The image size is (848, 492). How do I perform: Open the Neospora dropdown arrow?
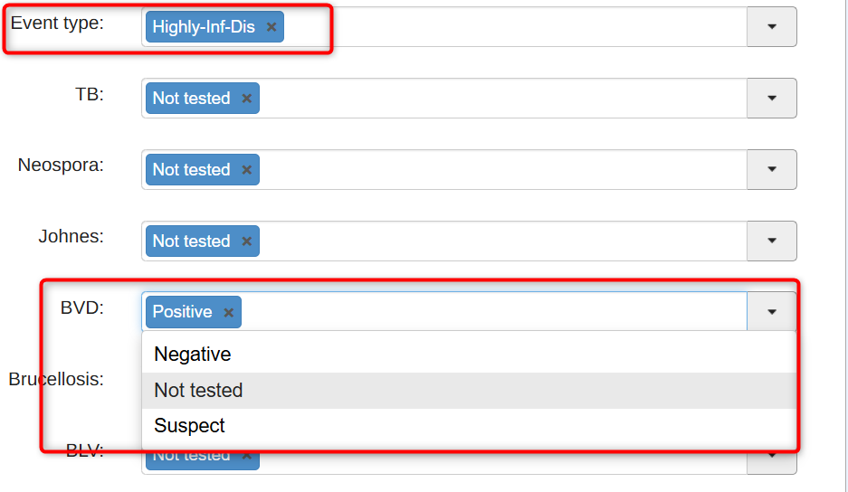click(x=771, y=170)
